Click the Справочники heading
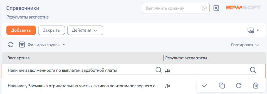The width and height of the screenshot is (267, 94). click(23, 8)
